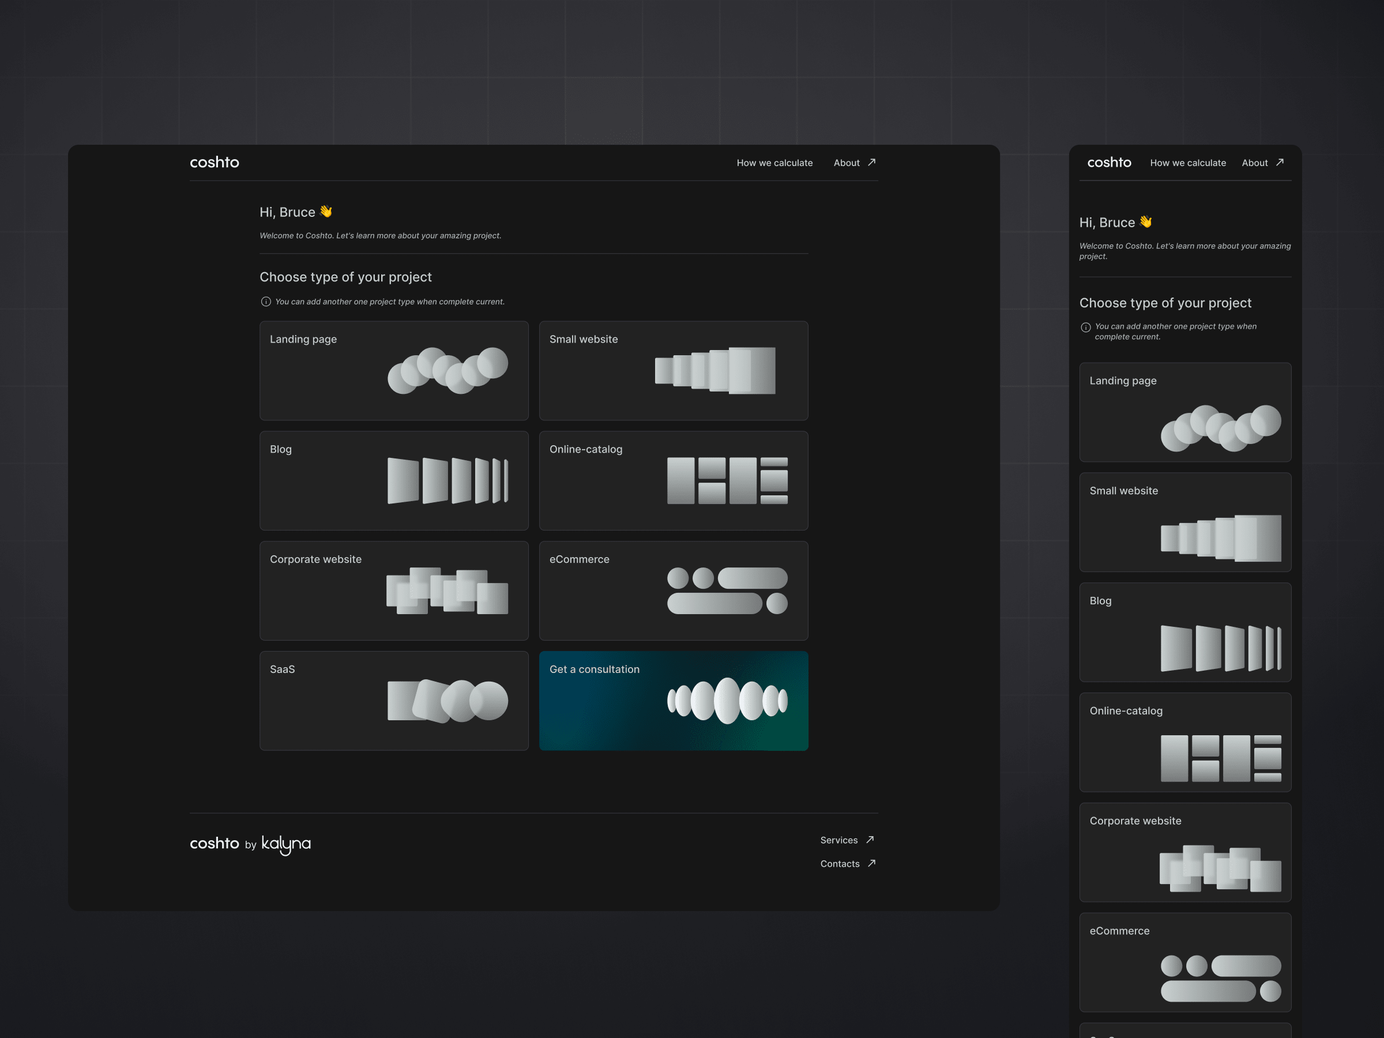Click the overlapping squares illustration on mobile Corporate website
1384x1038 pixels.
[x=1221, y=868]
